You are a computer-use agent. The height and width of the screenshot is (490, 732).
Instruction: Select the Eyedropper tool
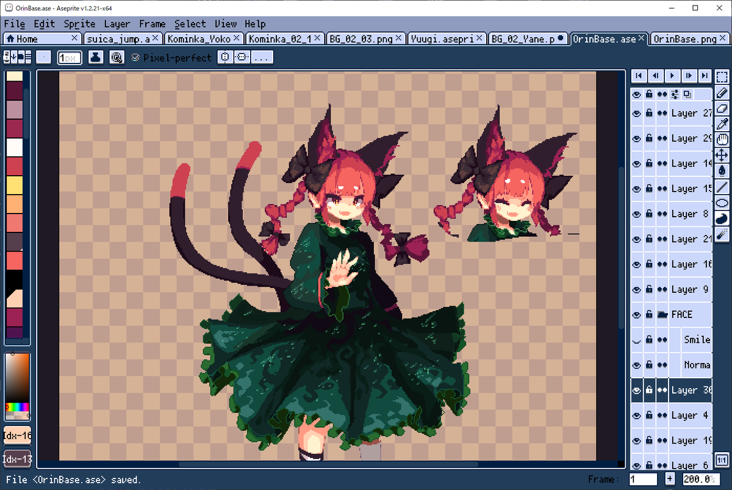(x=722, y=124)
